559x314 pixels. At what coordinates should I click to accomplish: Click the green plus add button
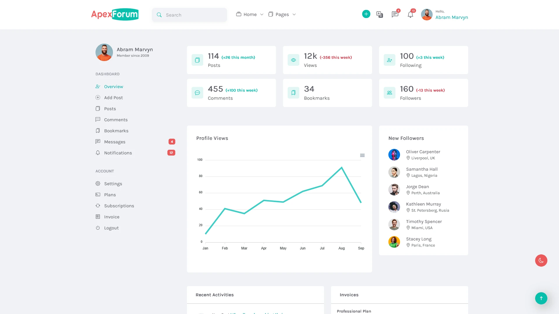point(366,14)
